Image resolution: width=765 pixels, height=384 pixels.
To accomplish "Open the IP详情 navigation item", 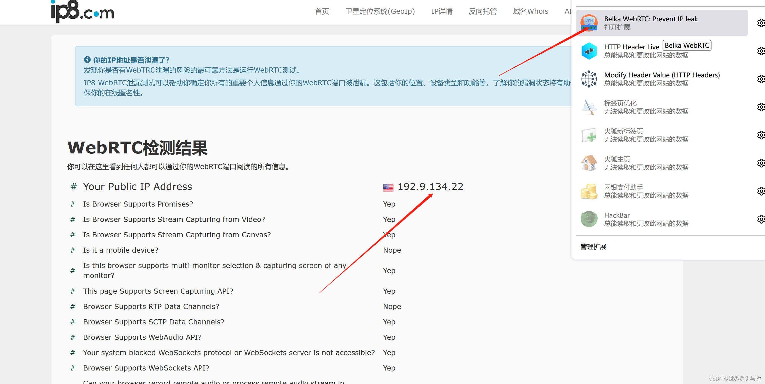I will point(442,11).
